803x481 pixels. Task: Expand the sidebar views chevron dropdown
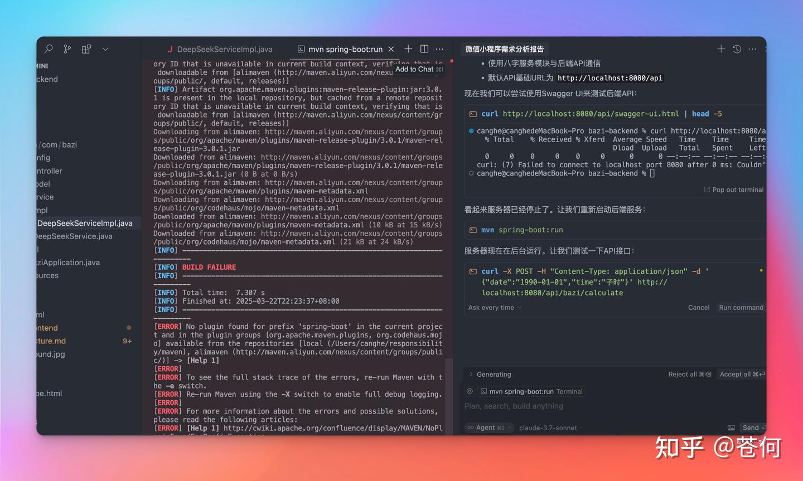(105, 49)
